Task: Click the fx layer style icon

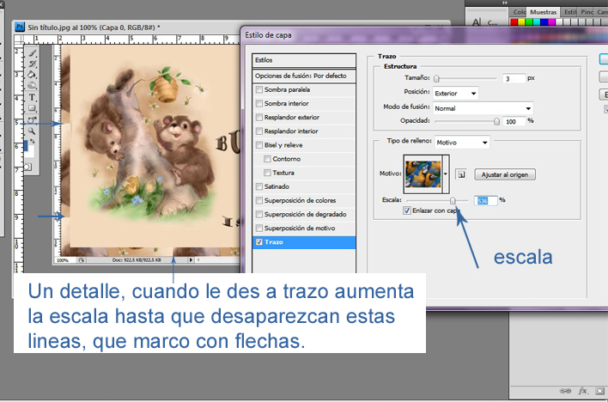Action: pyautogui.click(x=582, y=391)
